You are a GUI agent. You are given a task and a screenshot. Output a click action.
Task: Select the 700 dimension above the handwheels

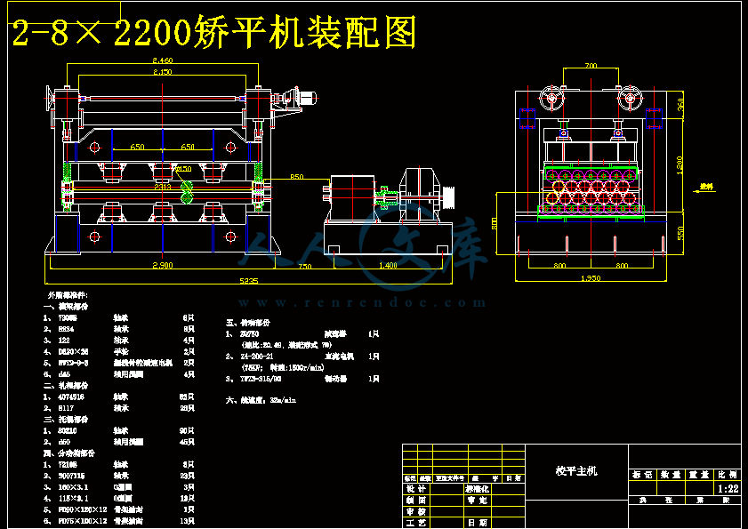tap(591, 67)
